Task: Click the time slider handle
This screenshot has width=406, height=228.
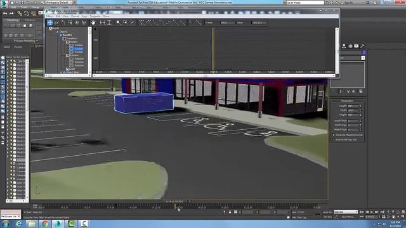Action: click(x=175, y=201)
